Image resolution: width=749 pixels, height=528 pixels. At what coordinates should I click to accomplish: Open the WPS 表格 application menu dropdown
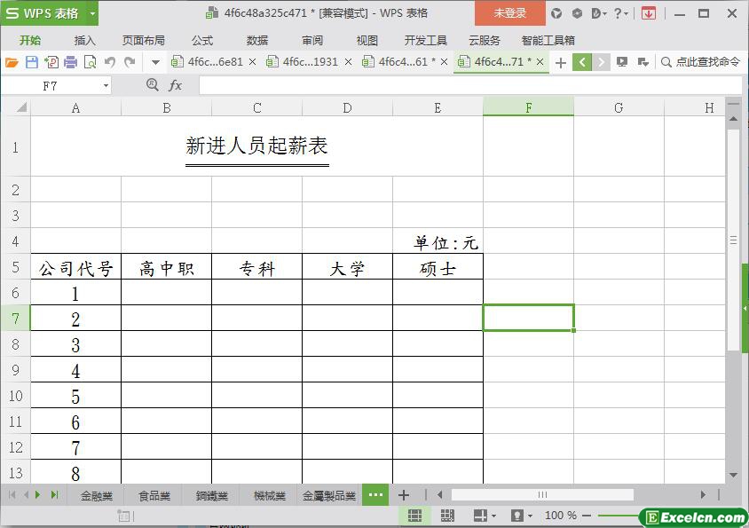click(92, 13)
